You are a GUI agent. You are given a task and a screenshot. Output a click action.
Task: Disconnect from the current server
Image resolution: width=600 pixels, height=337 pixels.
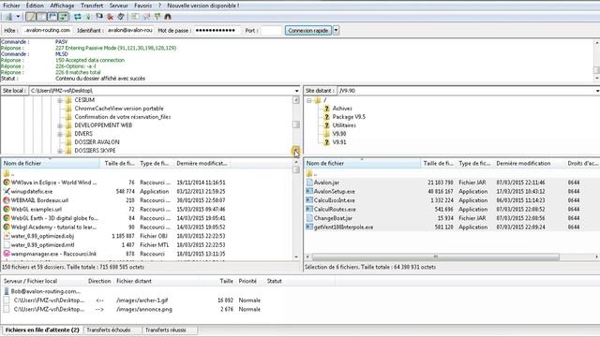click(111, 17)
